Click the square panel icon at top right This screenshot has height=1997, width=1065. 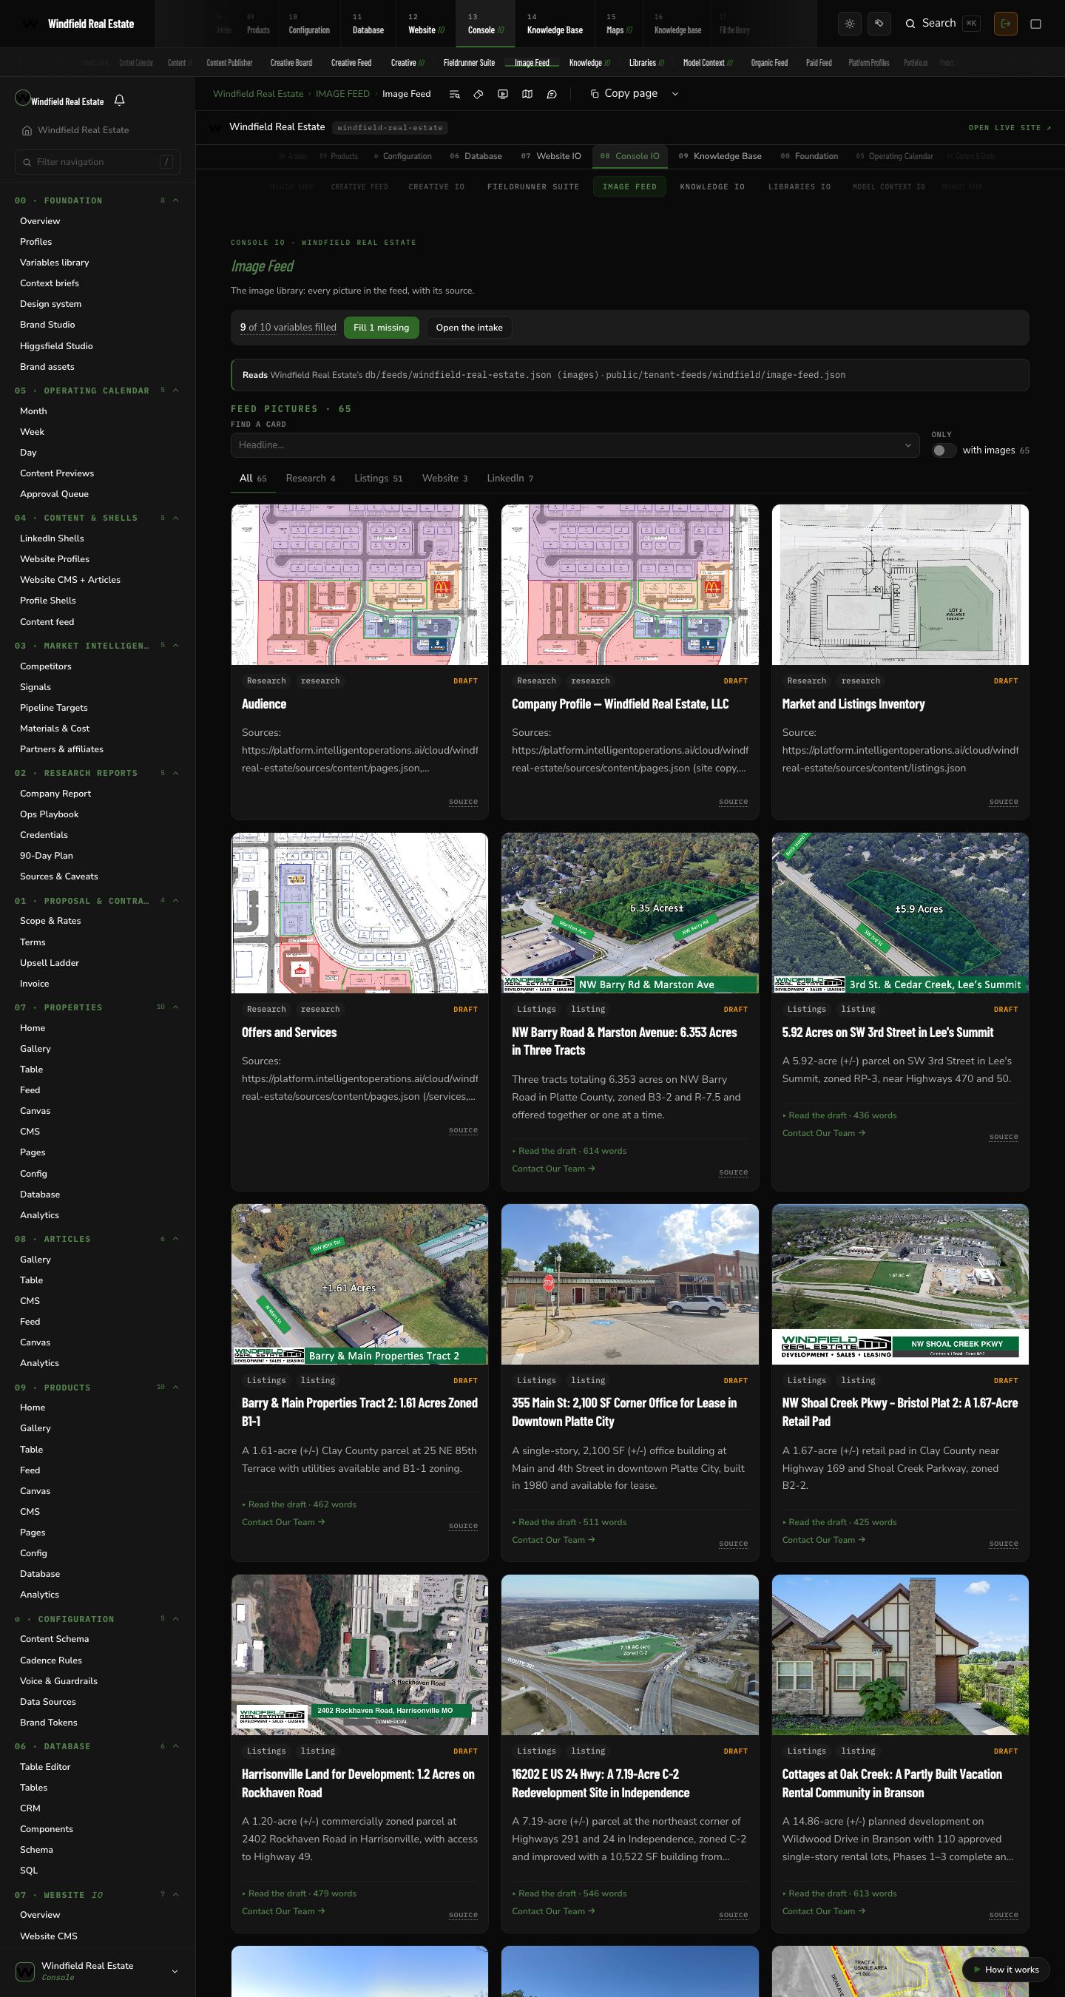point(1035,24)
